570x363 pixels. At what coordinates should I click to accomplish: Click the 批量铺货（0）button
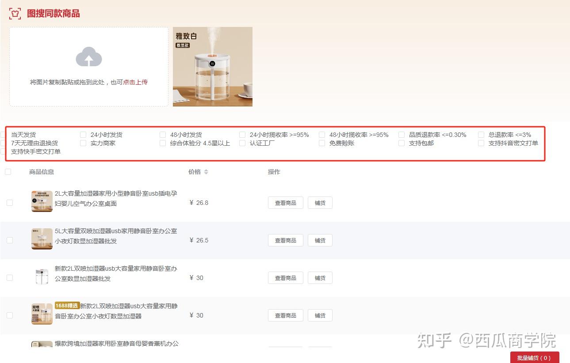click(535, 358)
